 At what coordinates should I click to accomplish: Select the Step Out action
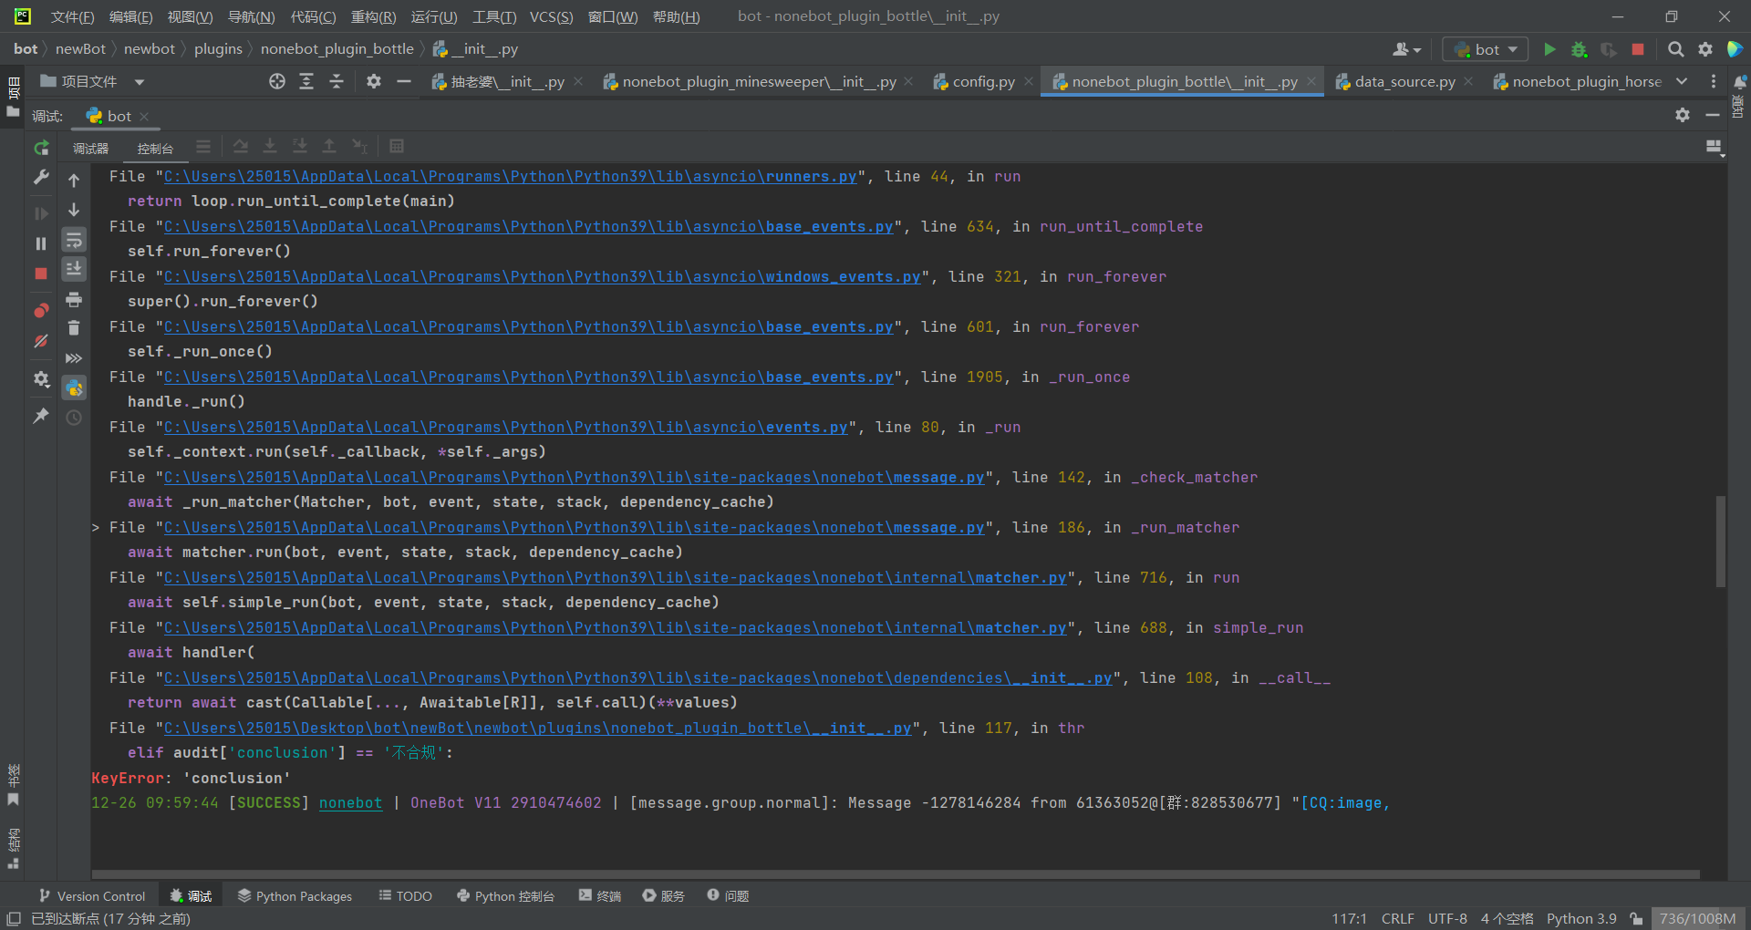[x=329, y=146]
